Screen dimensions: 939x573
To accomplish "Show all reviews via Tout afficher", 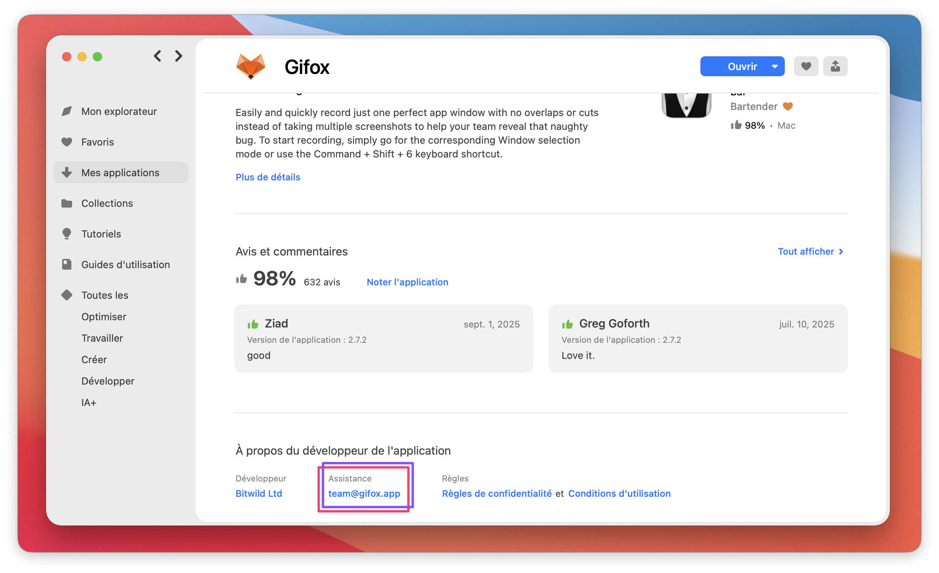I will pos(810,252).
